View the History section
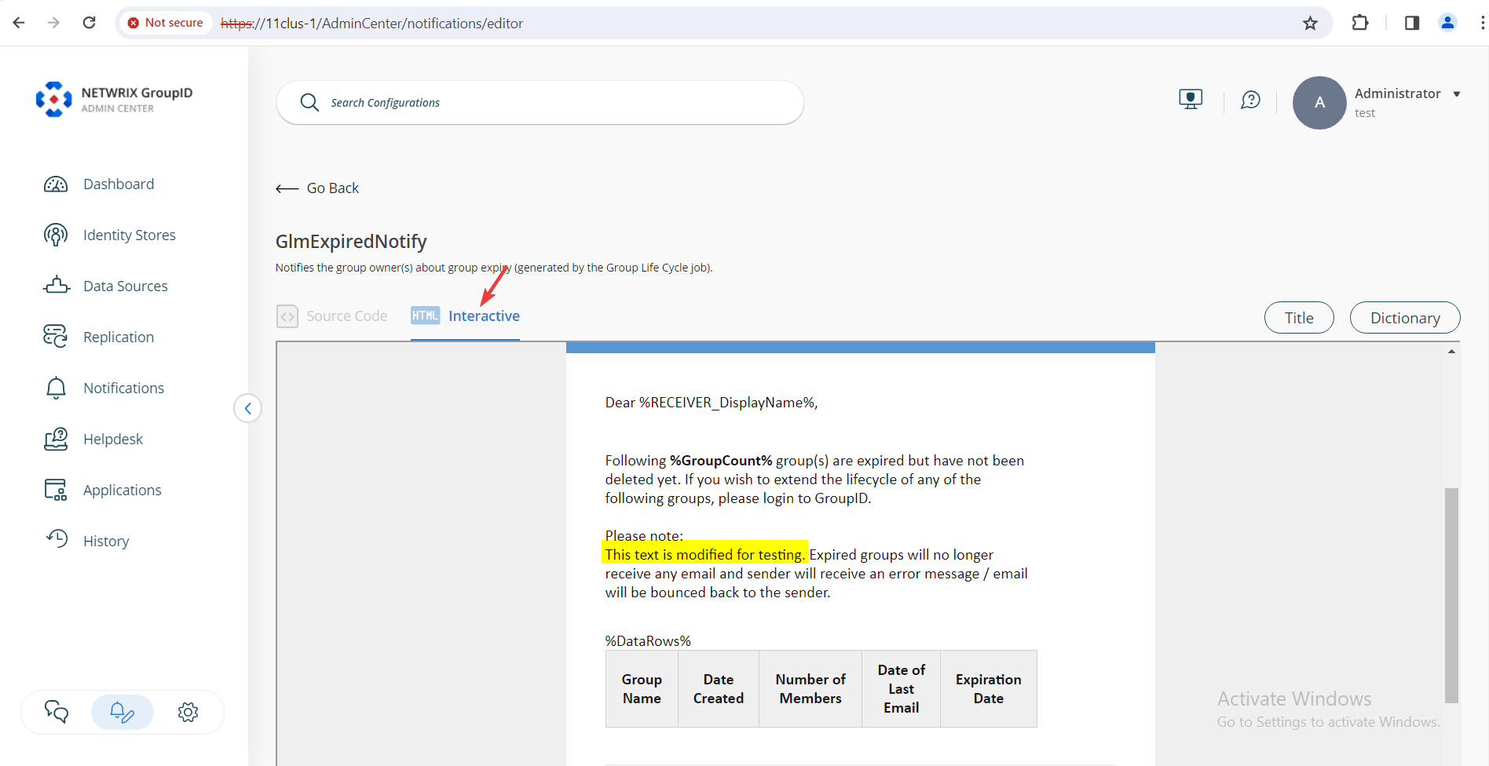 (106, 540)
